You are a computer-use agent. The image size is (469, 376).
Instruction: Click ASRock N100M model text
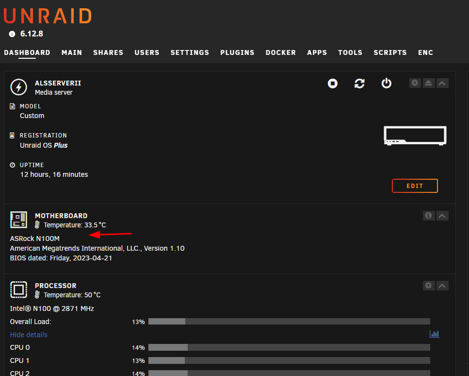tap(35, 239)
